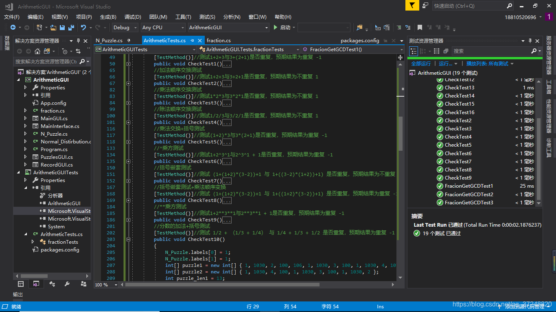
Task: Click the green Start debugging play icon
Action: 276,28
